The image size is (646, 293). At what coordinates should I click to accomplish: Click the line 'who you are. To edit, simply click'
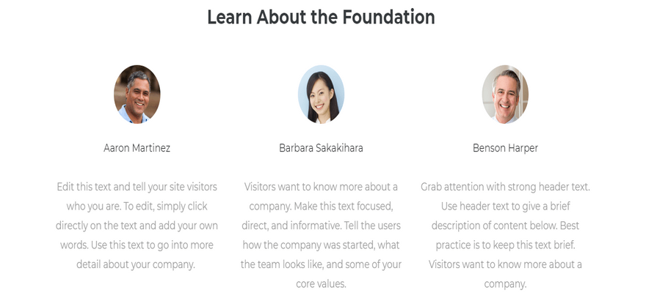137,207
